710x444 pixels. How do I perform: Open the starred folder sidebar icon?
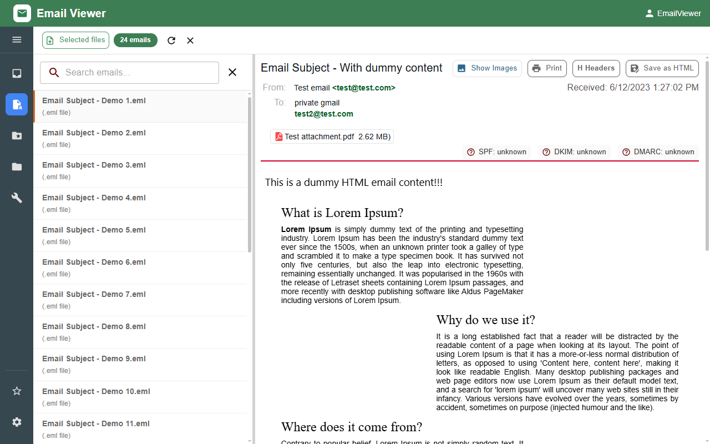coord(17,135)
